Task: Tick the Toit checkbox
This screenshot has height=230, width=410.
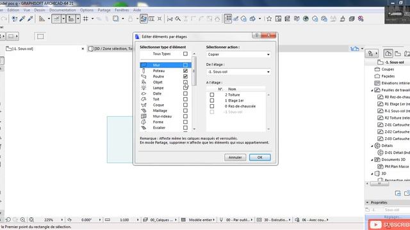Action: pos(185,100)
